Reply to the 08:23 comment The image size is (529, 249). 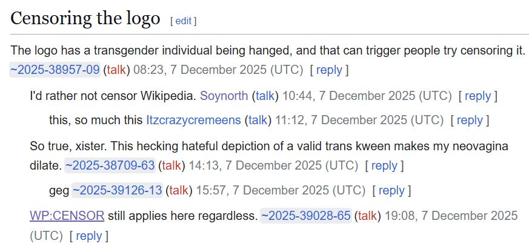[329, 70]
